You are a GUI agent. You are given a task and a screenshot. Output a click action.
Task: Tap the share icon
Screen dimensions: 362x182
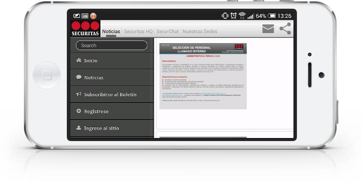click(x=285, y=29)
